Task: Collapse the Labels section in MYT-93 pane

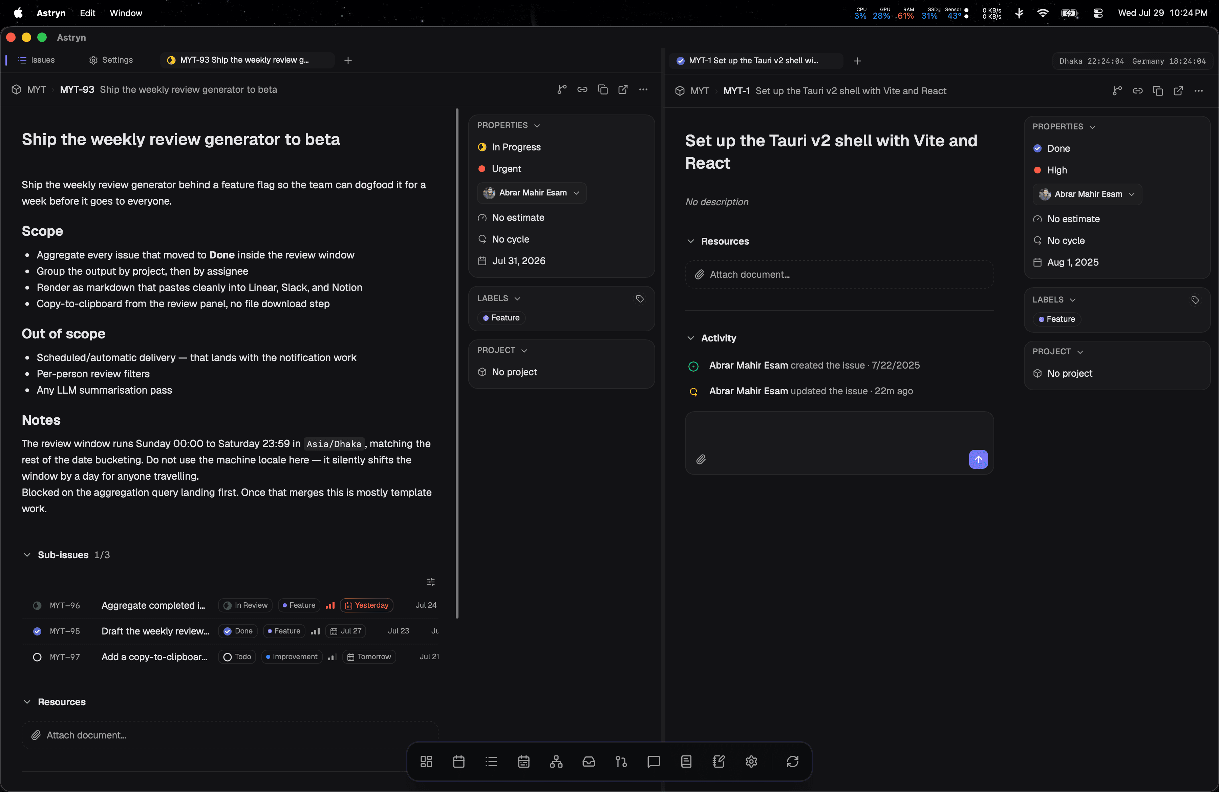Action: [499, 299]
